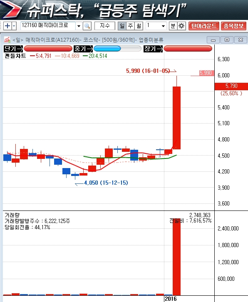
Task: Switch to monthly 월 chart period
Action: 139,26
